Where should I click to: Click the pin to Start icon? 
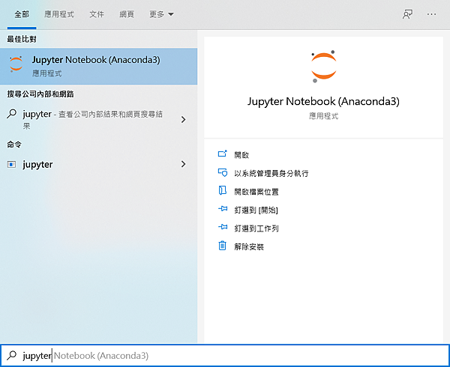point(223,208)
